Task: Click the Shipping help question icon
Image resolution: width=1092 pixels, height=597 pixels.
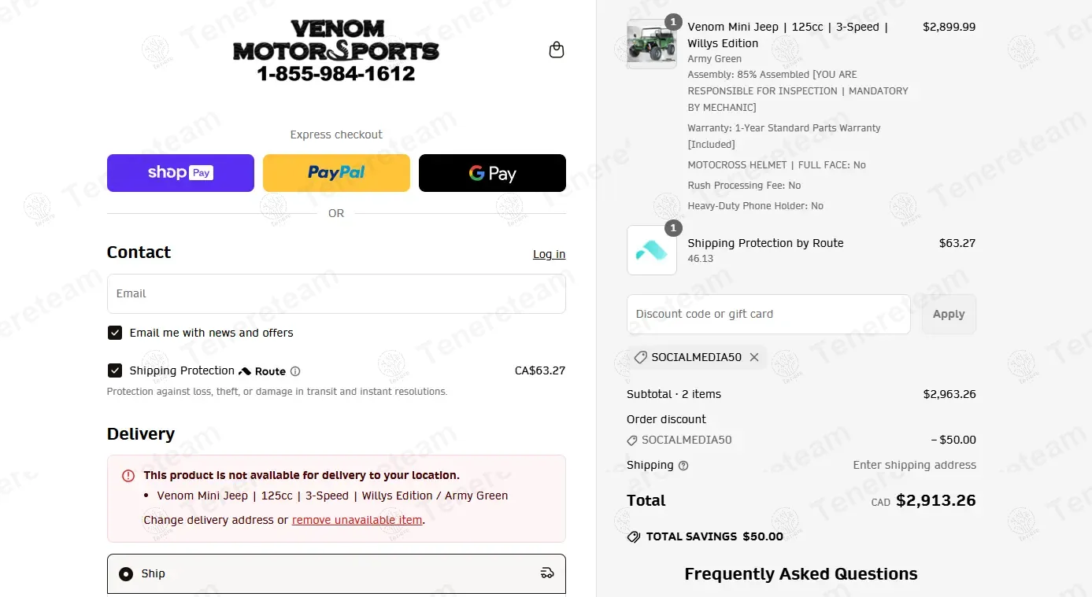Action: pyautogui.click(x=683, y=466)
